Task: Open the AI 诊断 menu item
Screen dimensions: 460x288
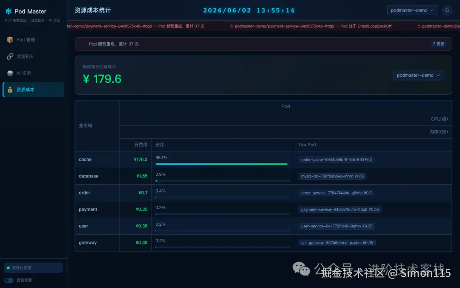Action: (33, 73)
